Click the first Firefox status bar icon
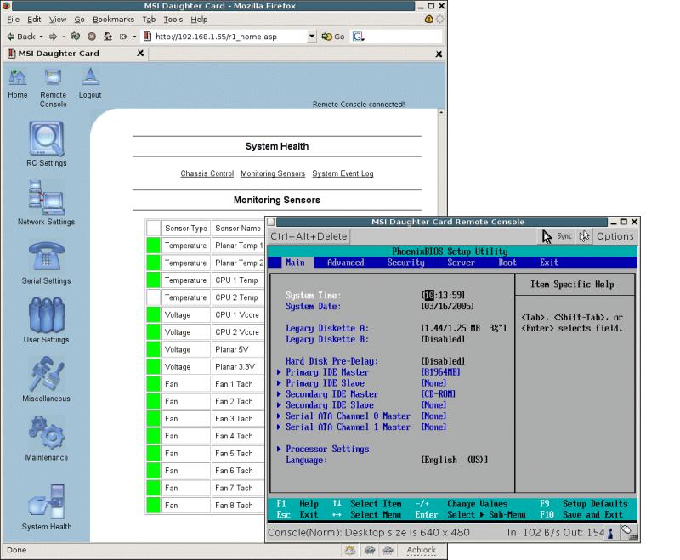The height and width of the screenshot is (560, 680). (x=350, y=551)
